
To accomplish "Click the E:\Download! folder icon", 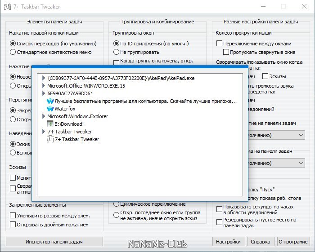I will click(x=50, y=124).
